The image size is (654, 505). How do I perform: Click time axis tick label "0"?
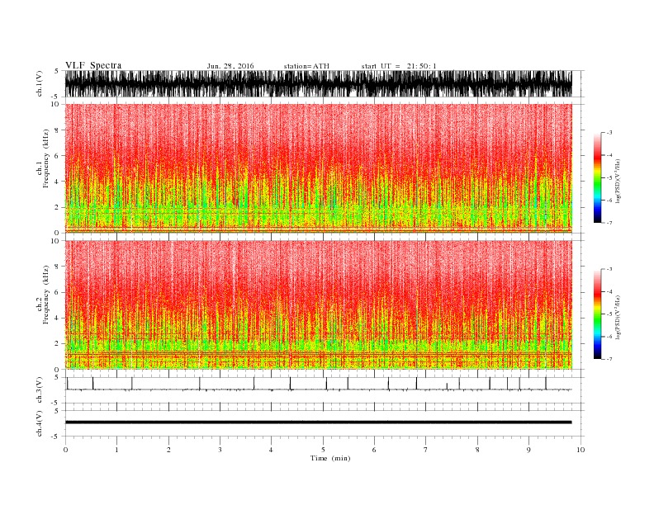pyautogui.click(x=65, y=450)
